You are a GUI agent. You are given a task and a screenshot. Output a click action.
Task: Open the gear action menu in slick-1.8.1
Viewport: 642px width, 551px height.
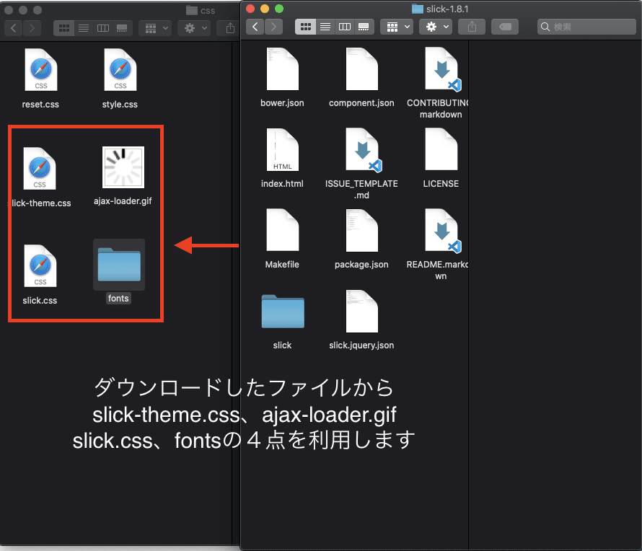pos(436,27)
